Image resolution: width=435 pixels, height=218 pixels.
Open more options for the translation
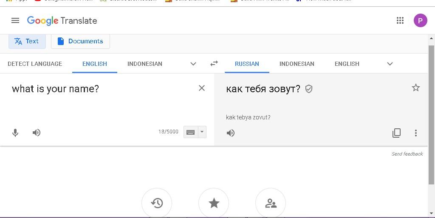click(416, 133)
